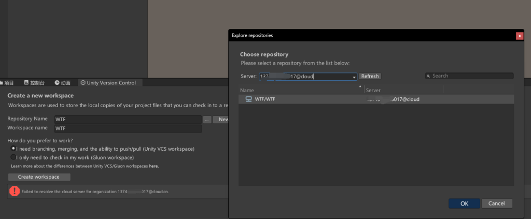
Task: Click the console icon on 控制台 tab
Action: click(x=26, y=83)
